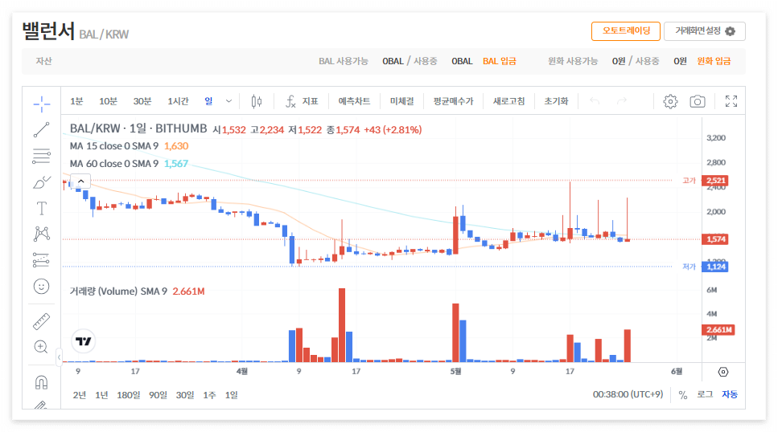Undo the last chart action

595,101
